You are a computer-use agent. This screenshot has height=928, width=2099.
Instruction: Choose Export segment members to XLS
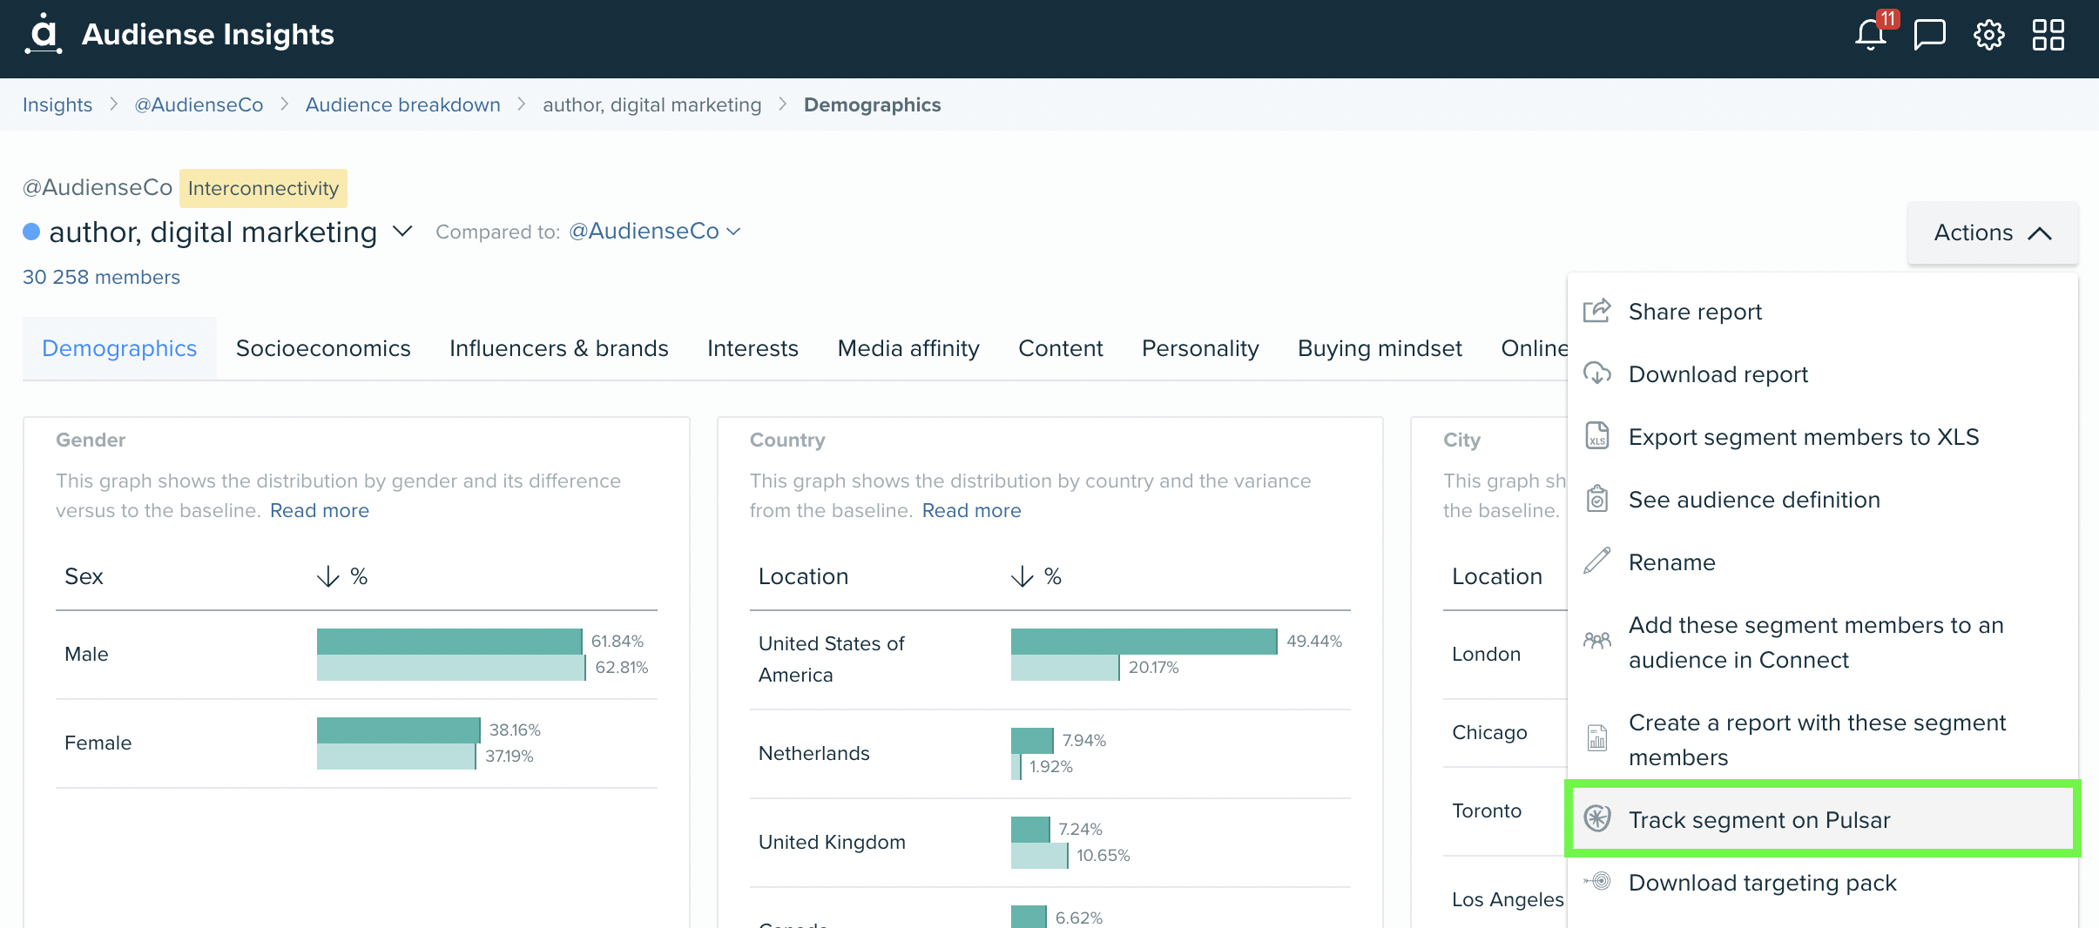[1822, 437]
